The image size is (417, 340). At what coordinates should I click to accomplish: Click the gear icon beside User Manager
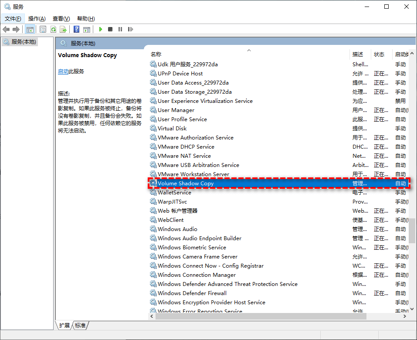coord(153,109)
